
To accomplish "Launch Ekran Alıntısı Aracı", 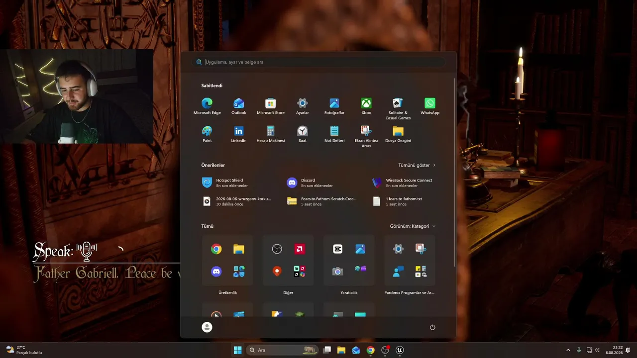I will click(366, 137).
